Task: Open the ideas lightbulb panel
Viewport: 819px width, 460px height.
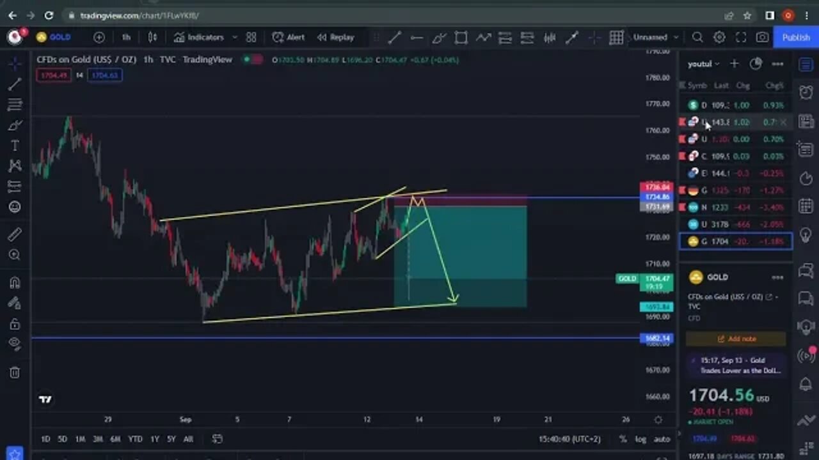Action: point(806,234)
